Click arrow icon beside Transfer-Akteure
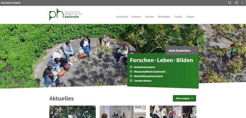 click(x=131, y=81)
